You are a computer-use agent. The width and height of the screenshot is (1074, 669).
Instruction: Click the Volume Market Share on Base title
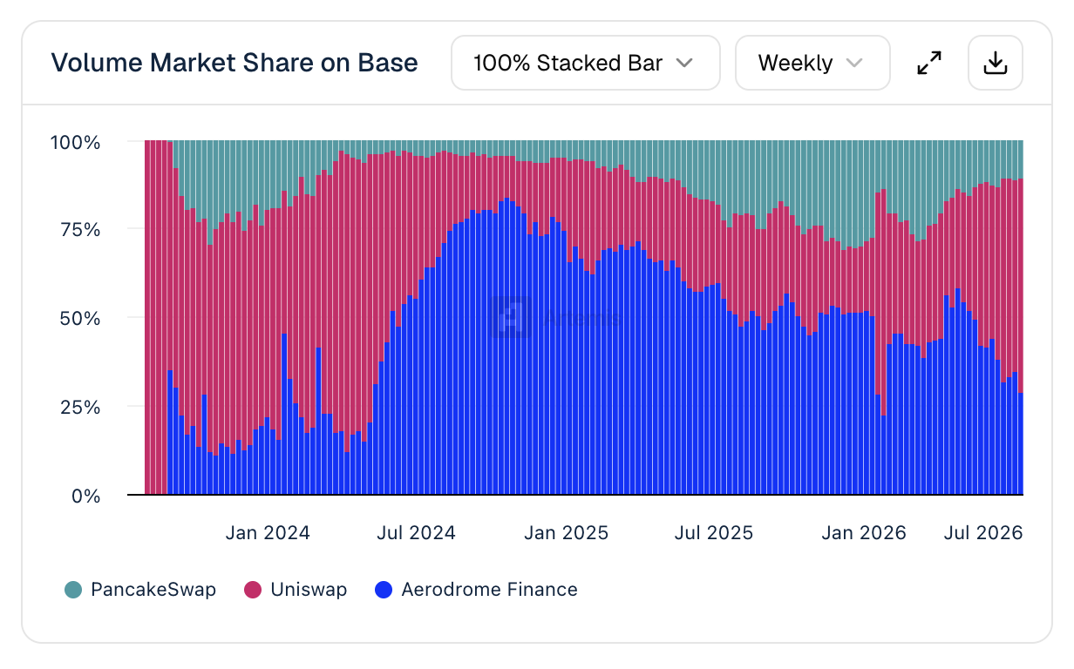tap(235, 63)
